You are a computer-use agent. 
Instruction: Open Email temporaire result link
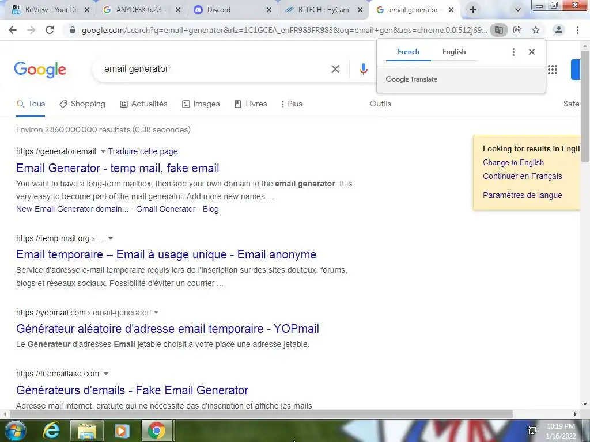point(167,254)
